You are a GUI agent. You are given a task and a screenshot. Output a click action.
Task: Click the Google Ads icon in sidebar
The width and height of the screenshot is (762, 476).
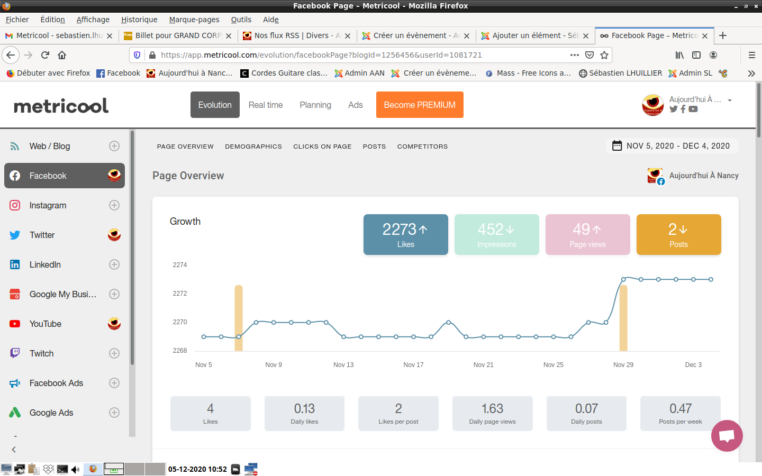pyautogui.click(x=15, y=413)
